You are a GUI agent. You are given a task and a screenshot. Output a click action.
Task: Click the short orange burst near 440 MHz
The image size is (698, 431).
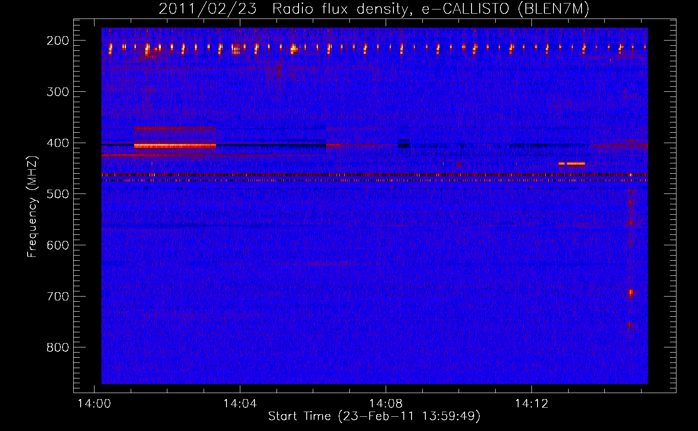572,164
